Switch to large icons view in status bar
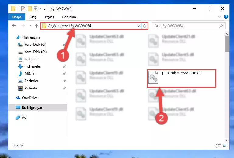The height and width of the screenshot is (158, 234). (x=225, y=146)
